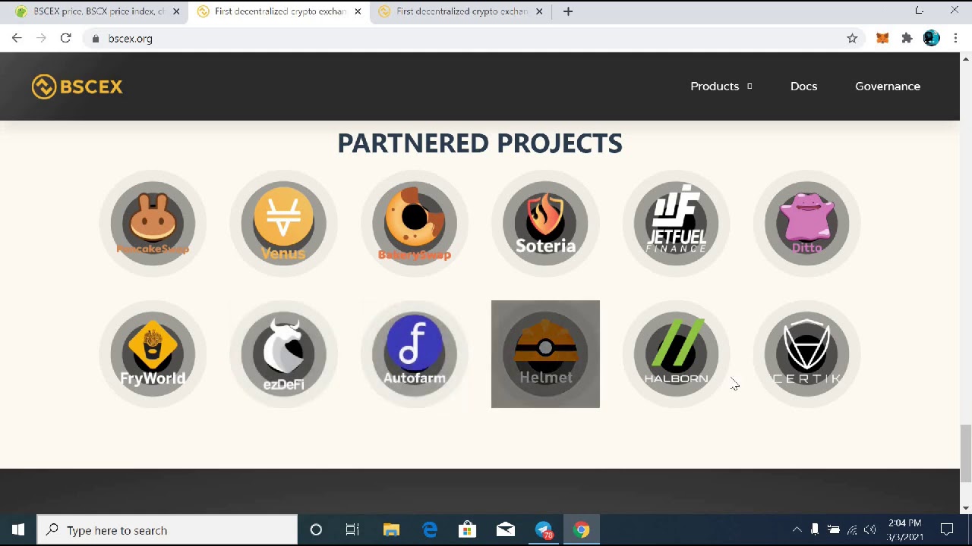Open the MetaMask fox extension

pyautogui.click(x=882, y=38)
